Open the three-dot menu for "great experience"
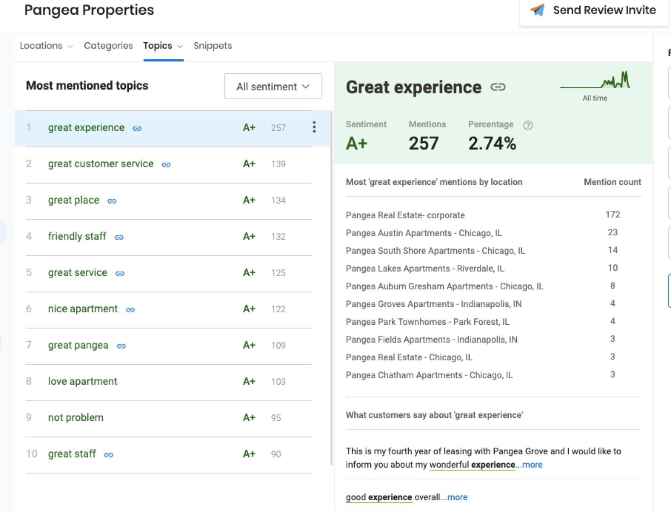 pyautogui.click(x=314, y=127)
